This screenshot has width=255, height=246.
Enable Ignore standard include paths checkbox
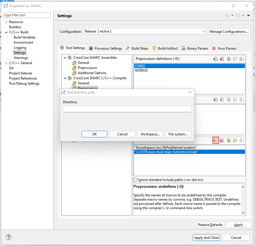(x=135, y=180)
